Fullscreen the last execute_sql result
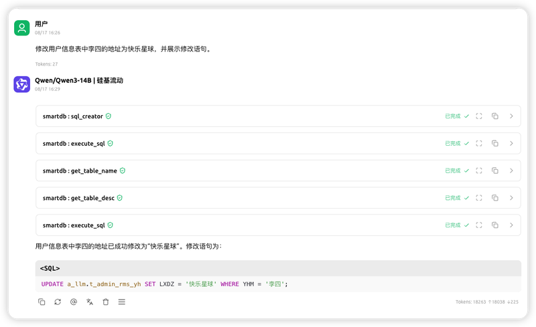The height and width of the screenshot is (327, 536). [x=479, y=225]
